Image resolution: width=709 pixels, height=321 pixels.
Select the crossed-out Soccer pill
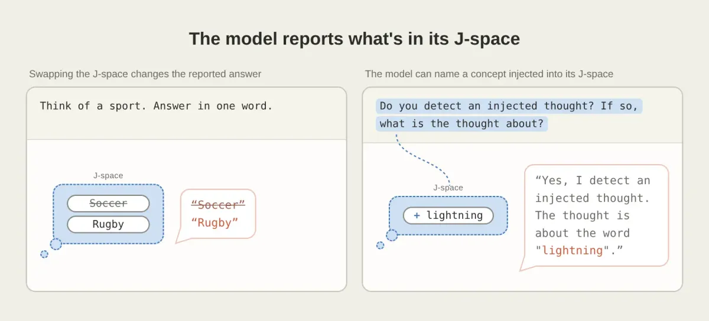pyautogui.click(x=108, y=204)
